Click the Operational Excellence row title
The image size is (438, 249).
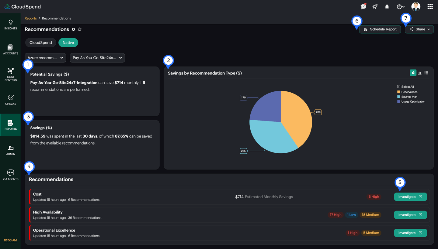54,230
